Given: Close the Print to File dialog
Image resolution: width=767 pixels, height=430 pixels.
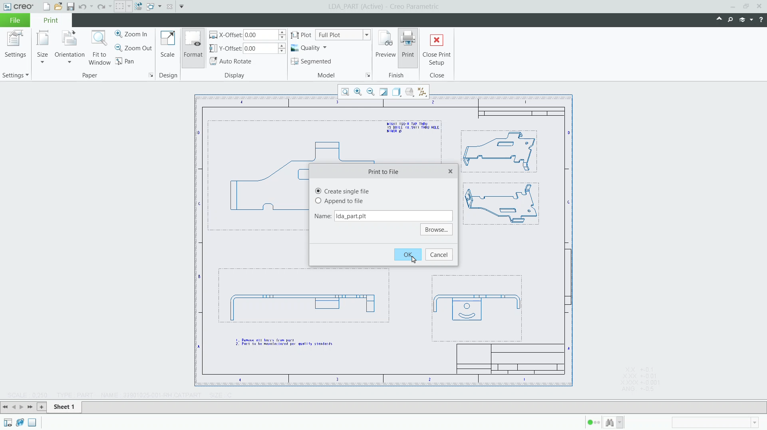Looking at the screenshot, I should coord(450,171).
